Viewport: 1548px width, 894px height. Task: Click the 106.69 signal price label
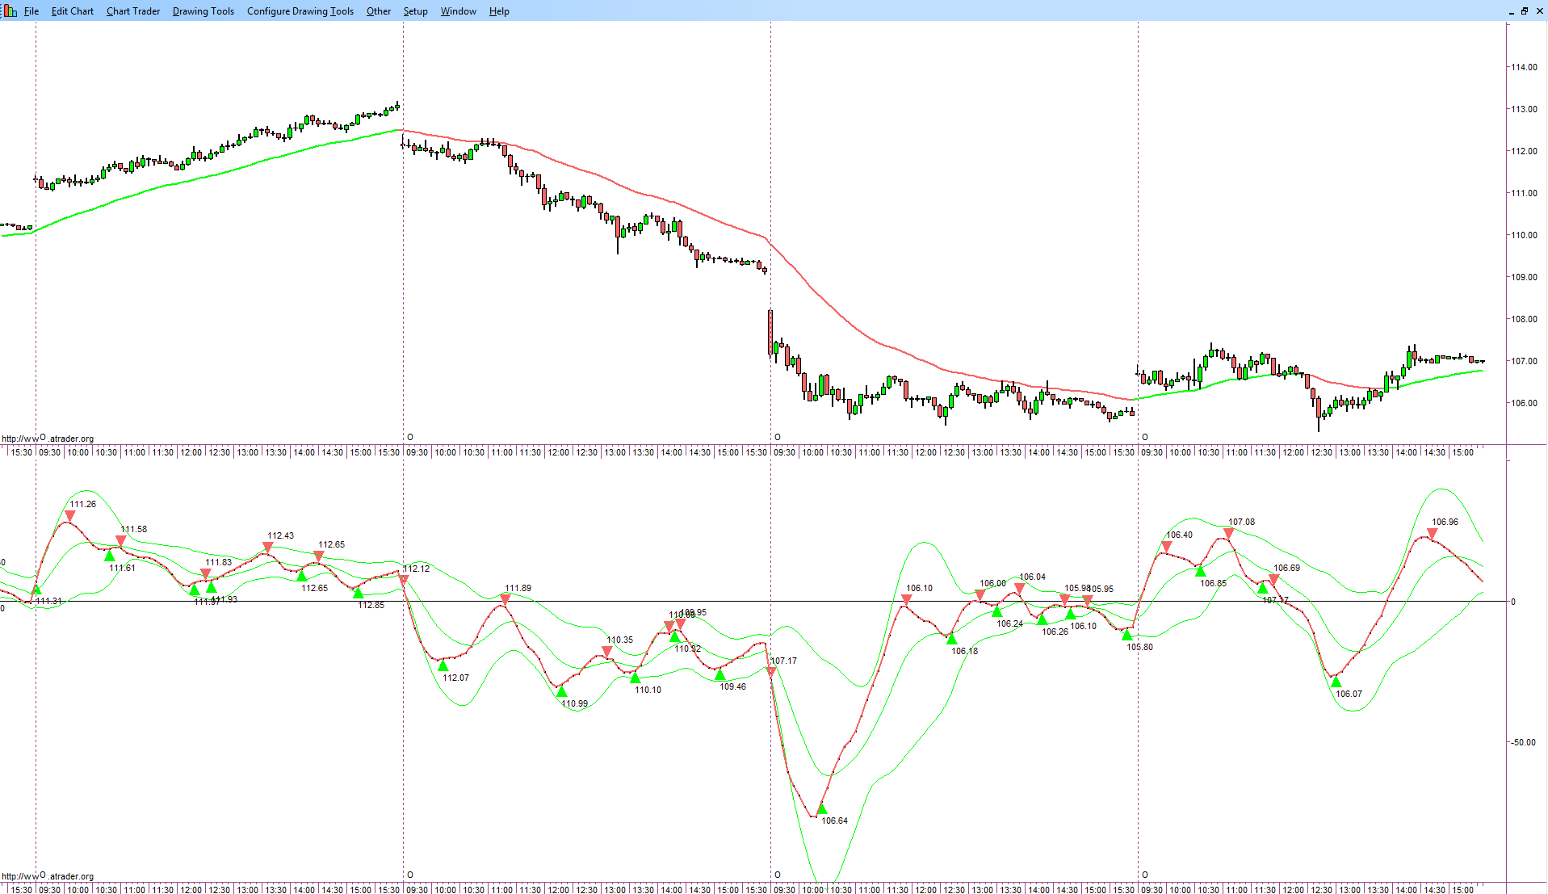[1287, 569]
